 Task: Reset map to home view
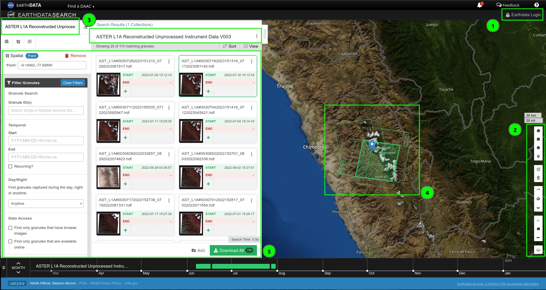(x=538, y=229)
